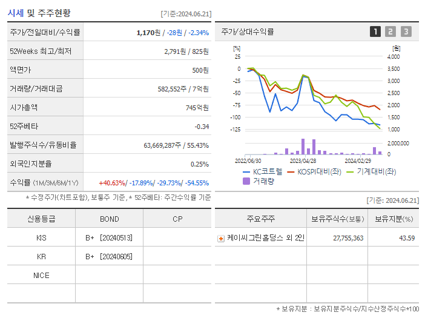Viewport: 425px width, 318px height.
Task: Toggle KC코트렐 blue line legend
Action: (262, 171)
